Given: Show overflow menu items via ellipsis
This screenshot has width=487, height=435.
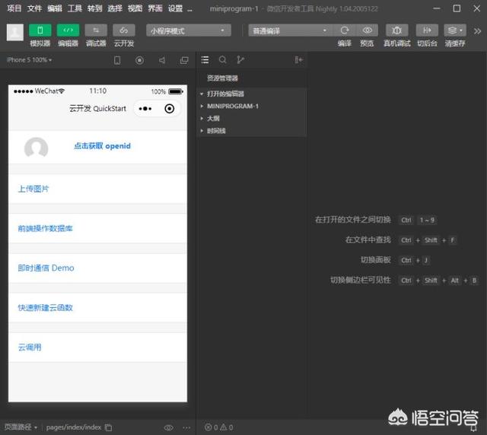Looking at the screenshot, I should [189, 10].
